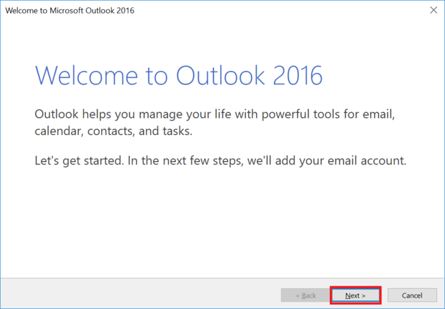The image size is (445, 309).
Task: Click the grey footer area left of Back
Action: [134, 295]
